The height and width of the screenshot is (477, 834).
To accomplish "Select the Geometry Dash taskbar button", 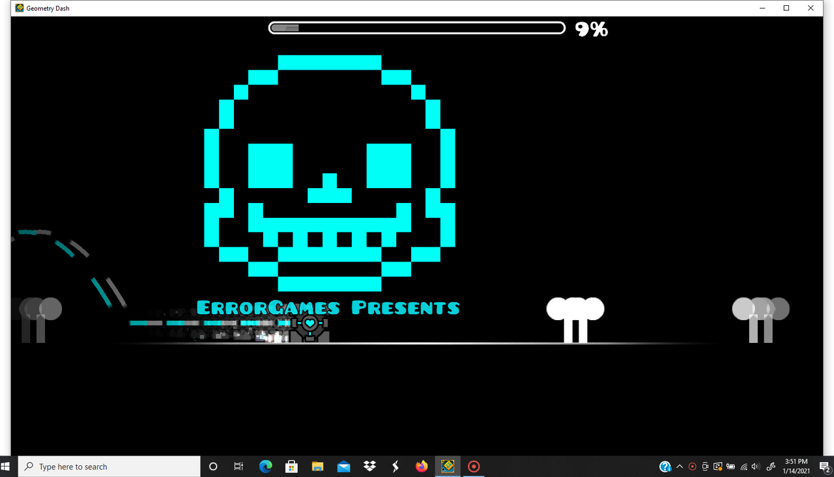I will [448, 467].
